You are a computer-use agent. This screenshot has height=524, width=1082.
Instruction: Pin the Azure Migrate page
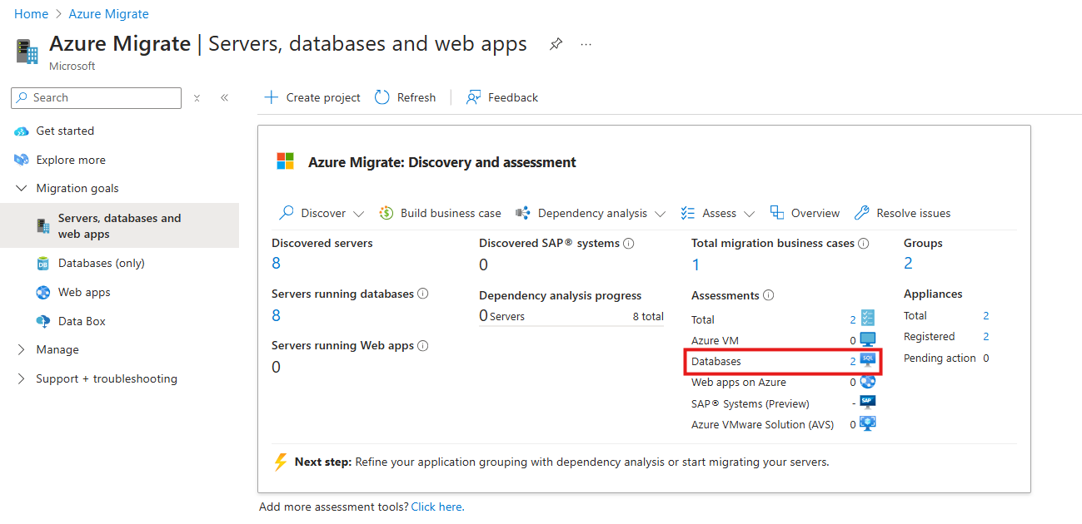[x=555, y=44]
